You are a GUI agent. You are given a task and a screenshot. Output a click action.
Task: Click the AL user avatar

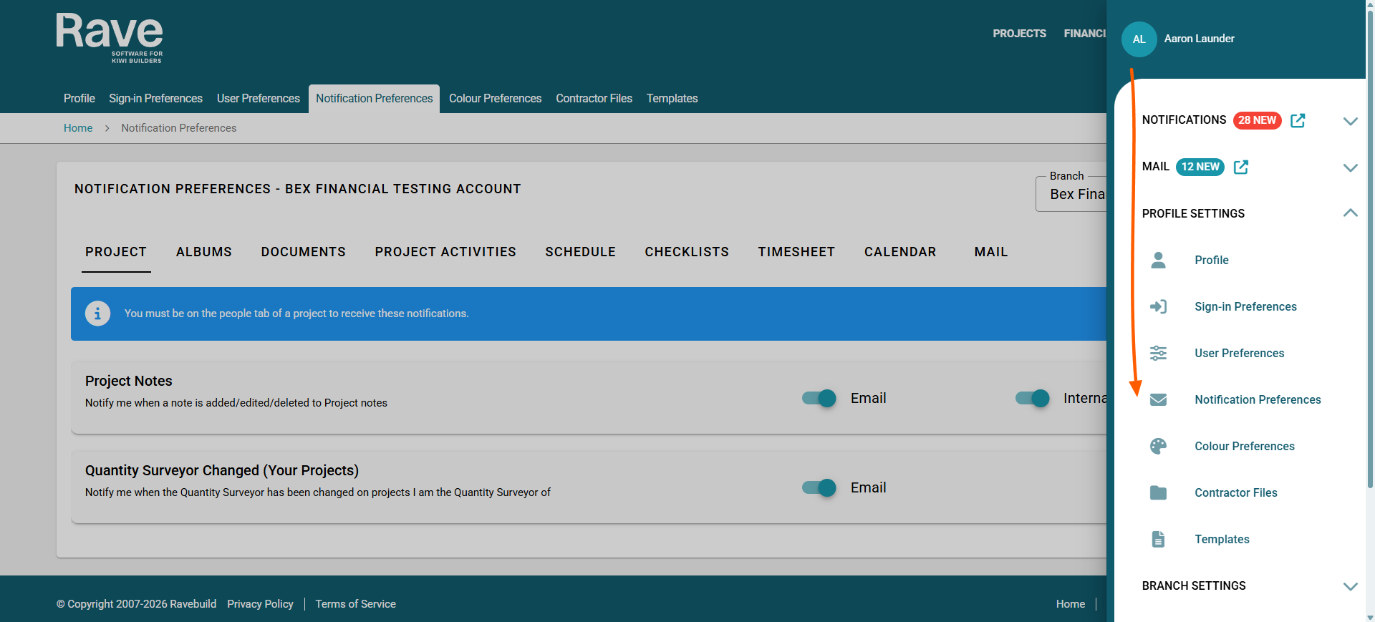coord(1139,39)
